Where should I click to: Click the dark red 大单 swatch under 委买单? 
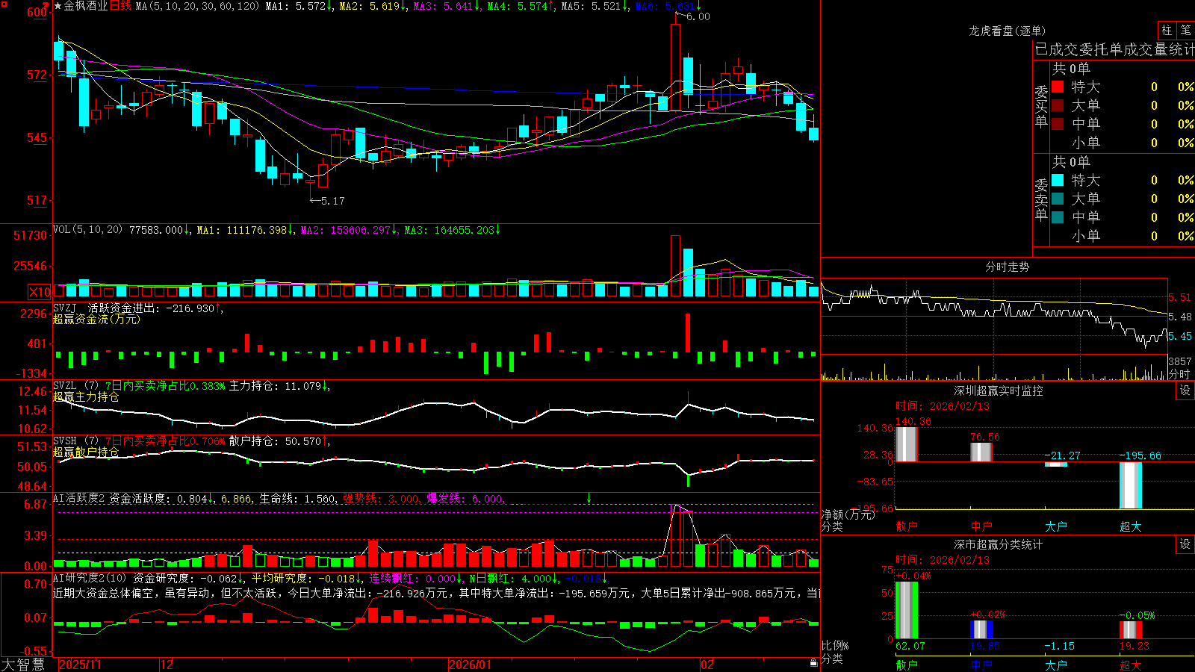pyautogui.click(x=1058, y=105)
